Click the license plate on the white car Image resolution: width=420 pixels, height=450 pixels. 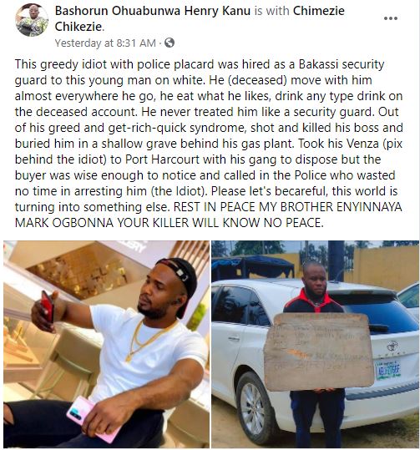tap(388, 370)
